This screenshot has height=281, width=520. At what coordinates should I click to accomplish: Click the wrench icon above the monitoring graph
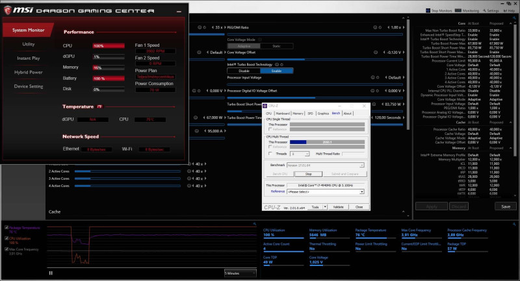tap(254, 224)
